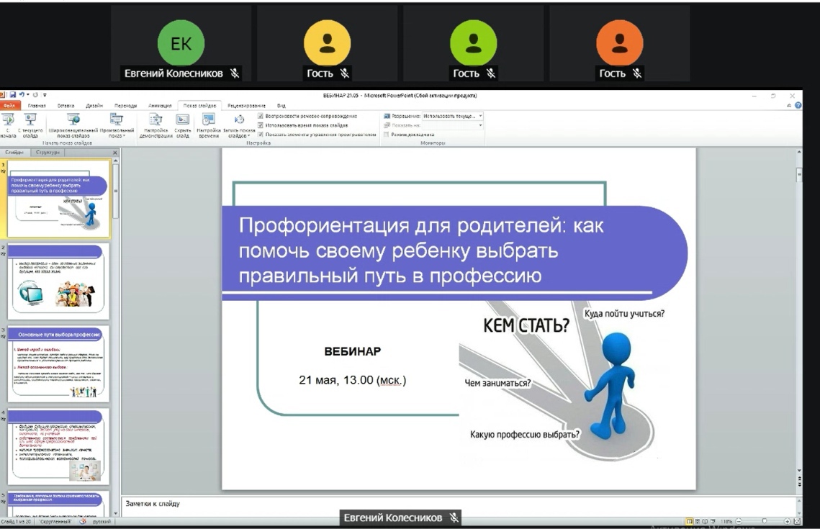
Task: Click Save icon in Quick Access toolbar
Action: tap(12, 95)
